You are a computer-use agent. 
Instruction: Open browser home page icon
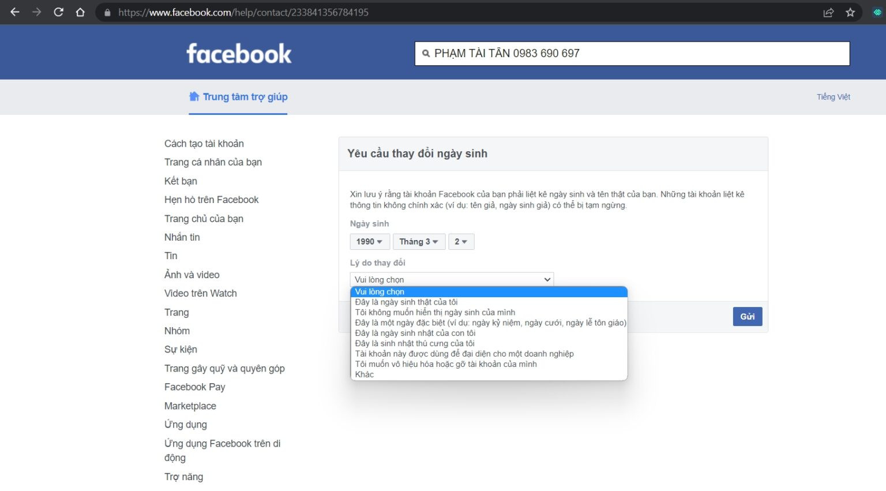point(80,12)
